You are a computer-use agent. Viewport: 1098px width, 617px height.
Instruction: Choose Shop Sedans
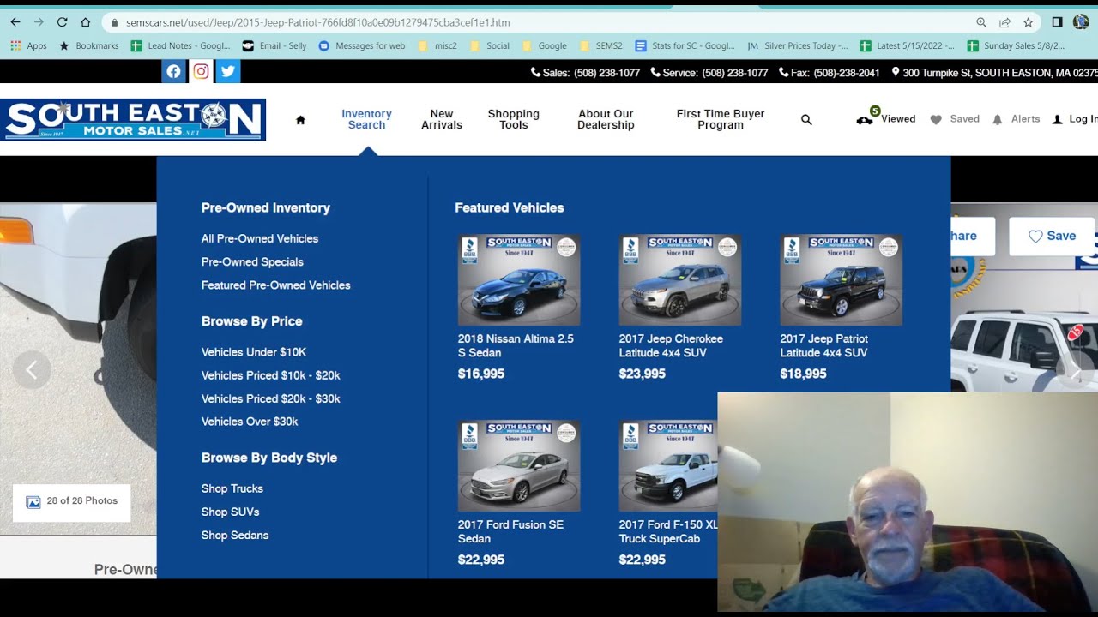click(235, 536)
